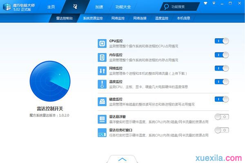245x163 pixels.
Task: Disable the 温度监控 switch
Action: point(222,82)
